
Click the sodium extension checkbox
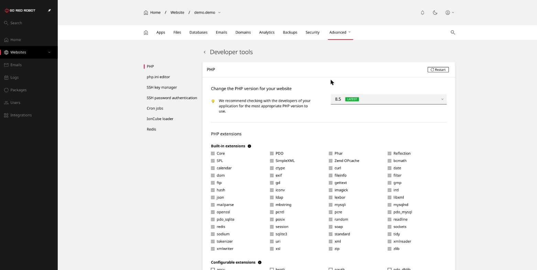[213, 234]
